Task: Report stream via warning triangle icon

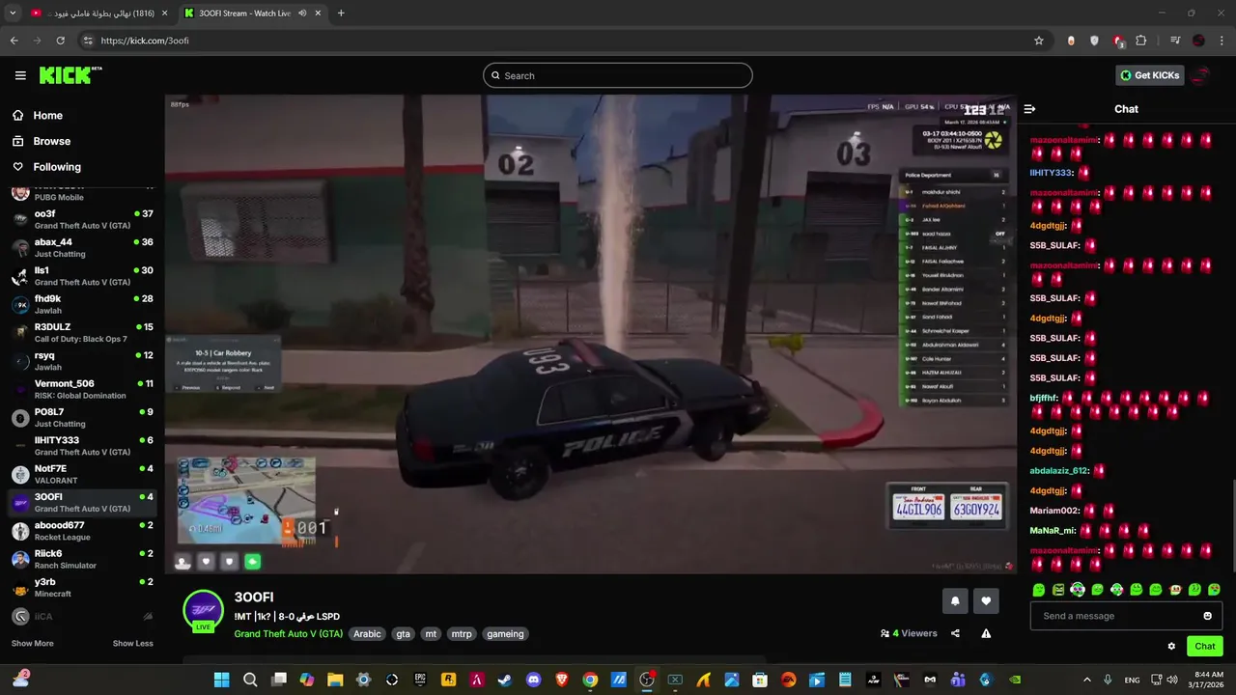Action: (986, 633)
